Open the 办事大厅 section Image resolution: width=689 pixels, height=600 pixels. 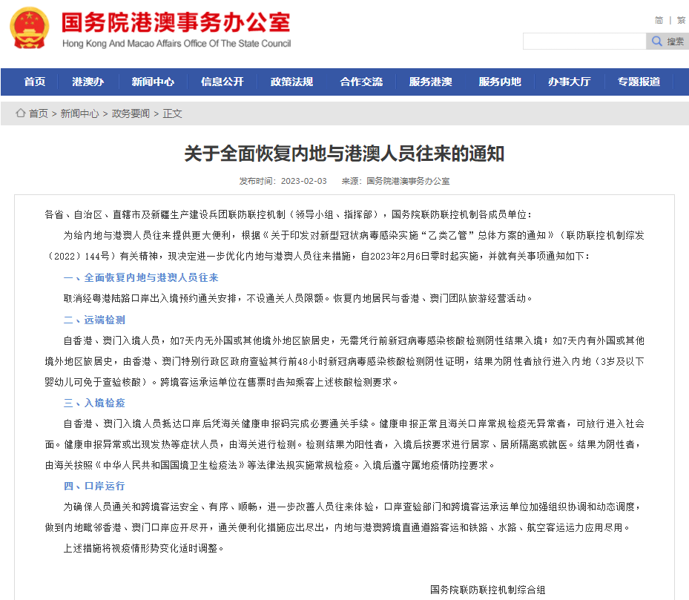pos(569,82)
